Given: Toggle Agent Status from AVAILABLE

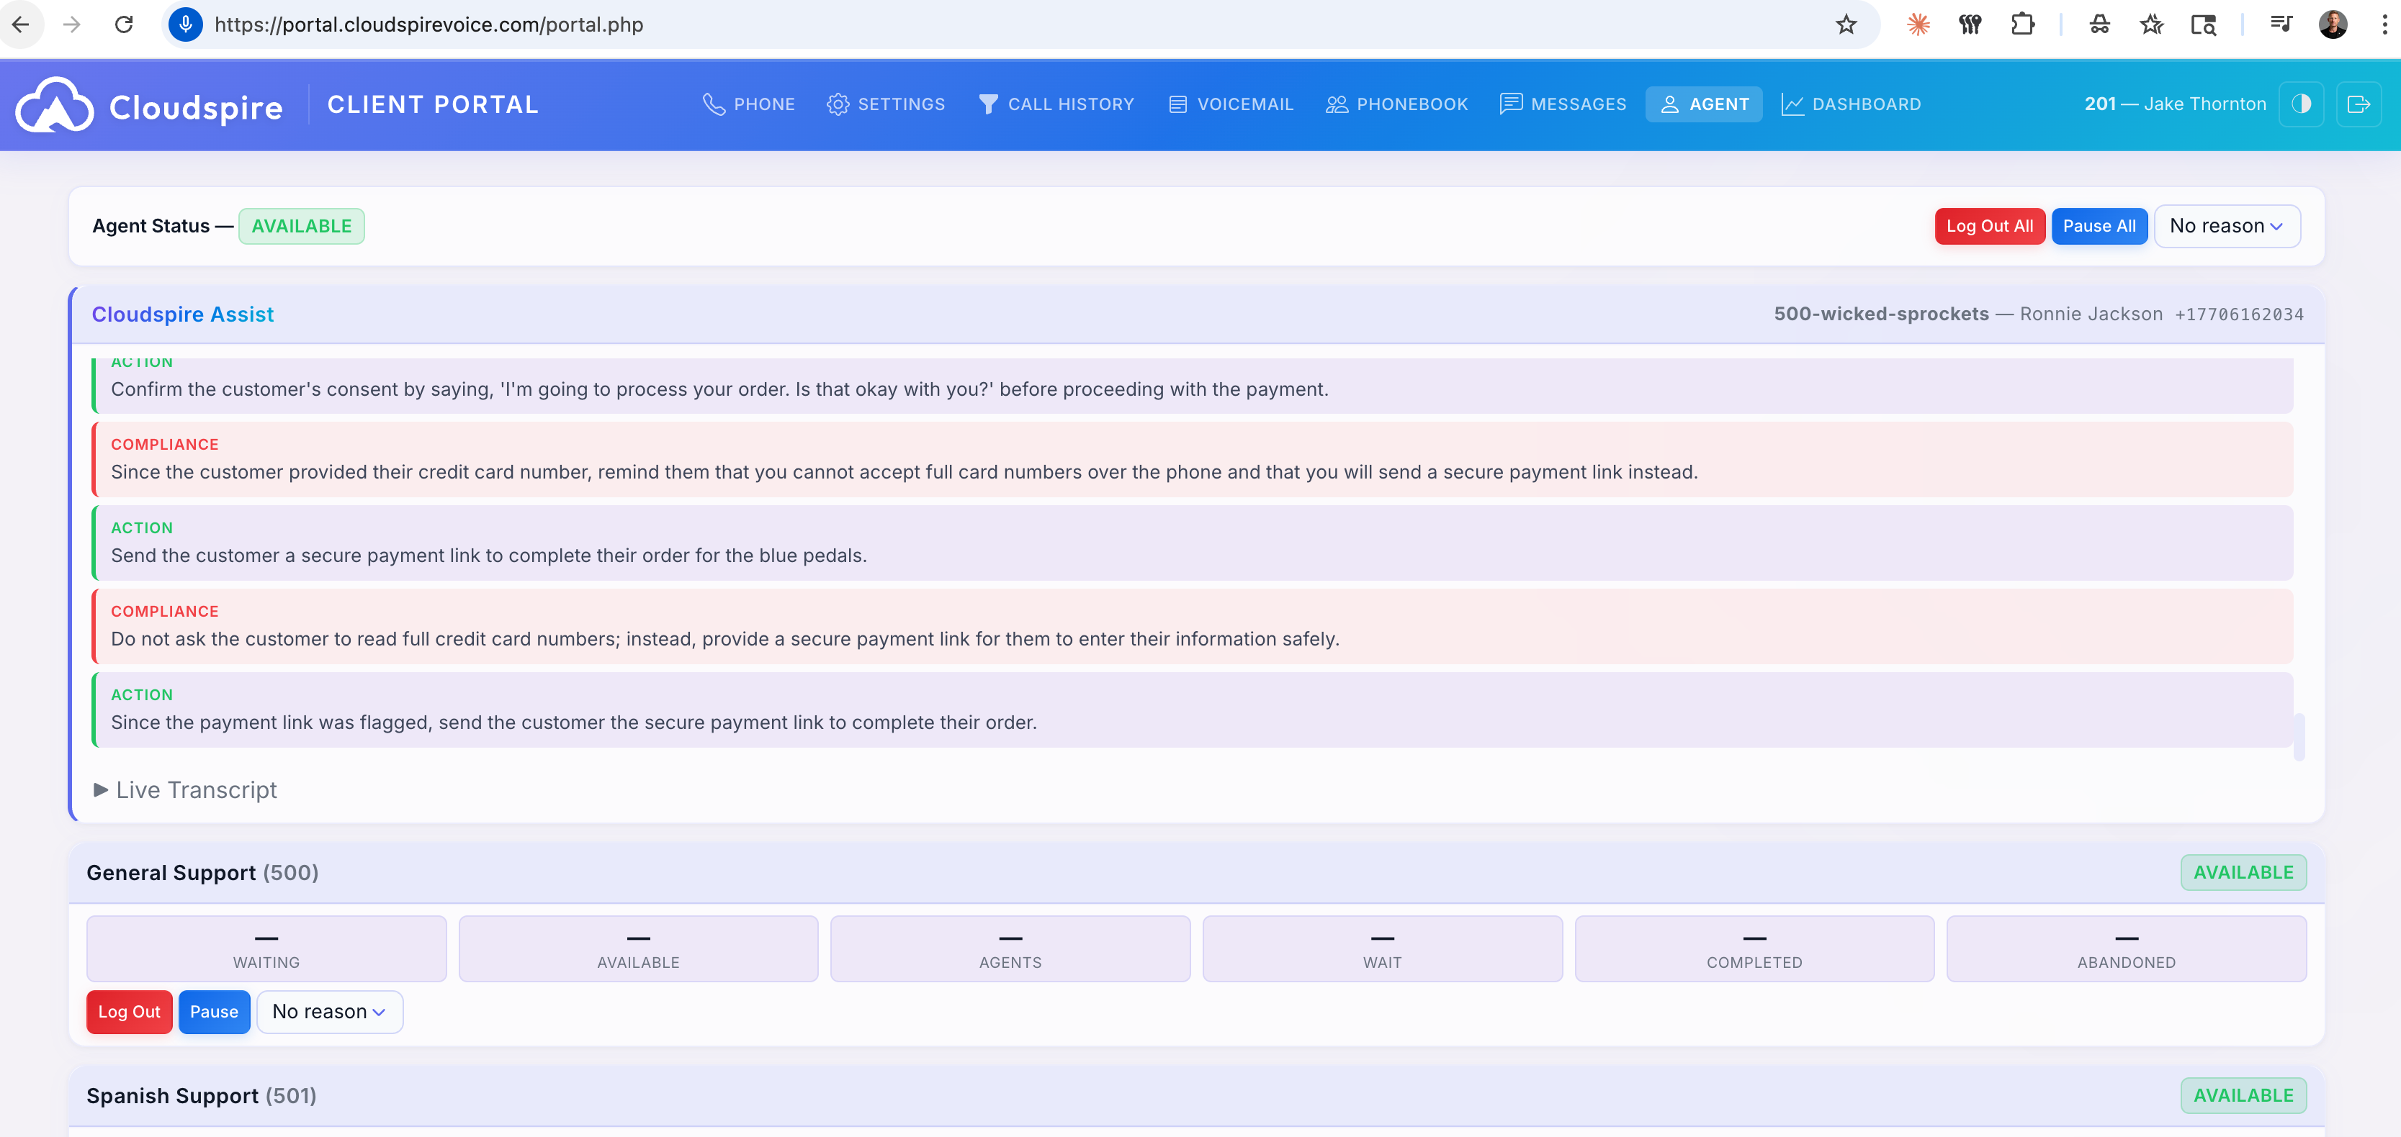Looking at the screenshot, I should [x=300, y=225].
